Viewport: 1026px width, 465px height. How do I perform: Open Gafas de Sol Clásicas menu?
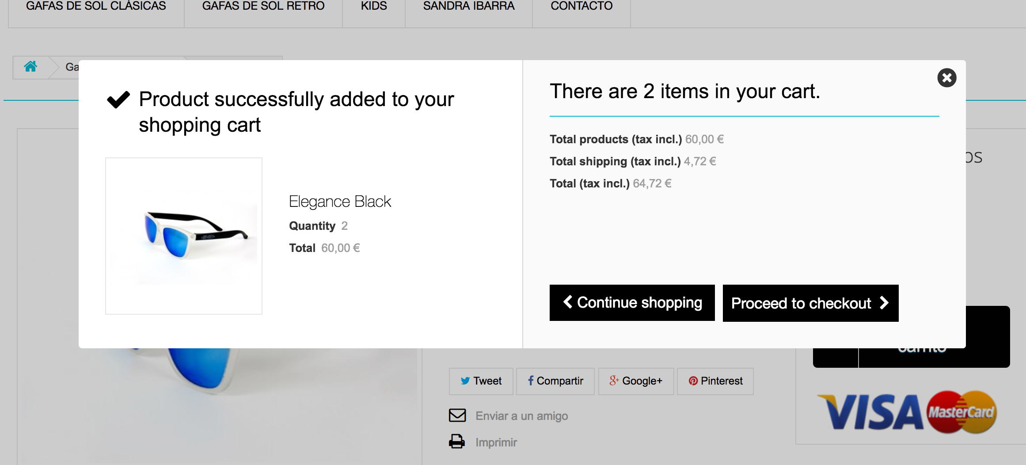pos(96,6)
